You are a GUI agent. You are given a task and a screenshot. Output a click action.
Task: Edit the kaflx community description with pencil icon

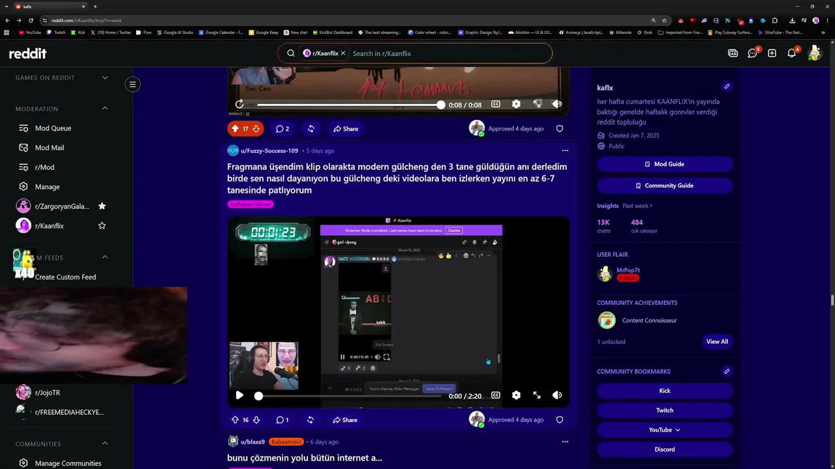pyautogui.click(x=727, y=87)
